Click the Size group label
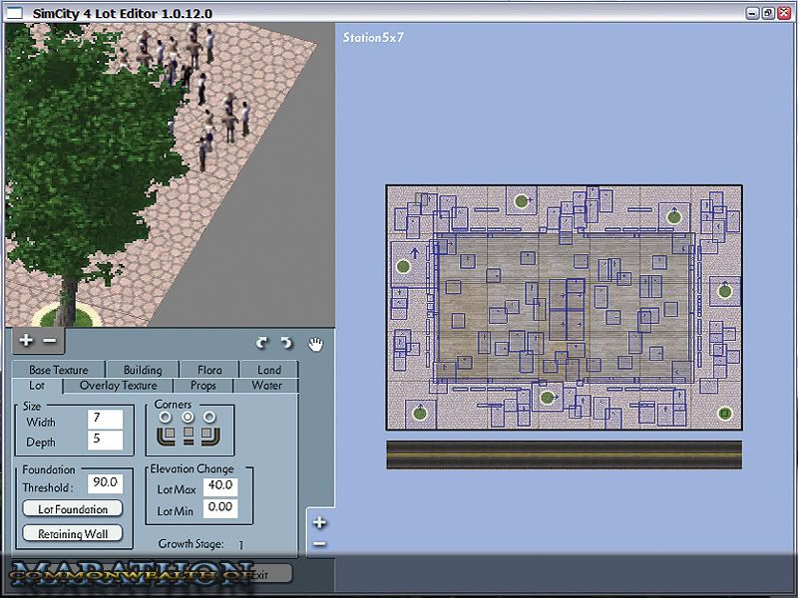The width and height of the screenshot is (798, 598). tap(32, 407)
